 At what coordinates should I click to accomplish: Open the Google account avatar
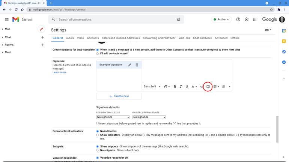pos(282,19)
